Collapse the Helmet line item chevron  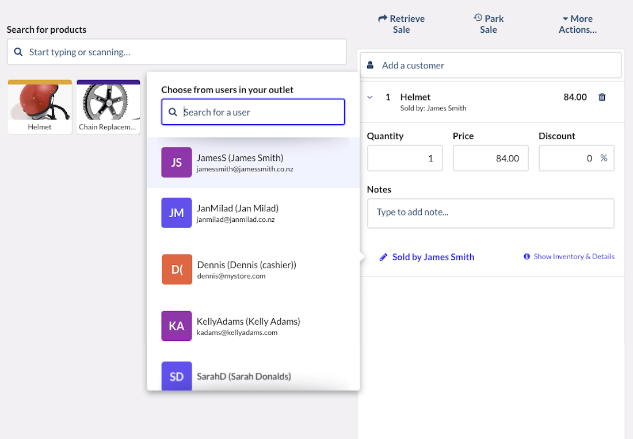click(x=370, y=98)
